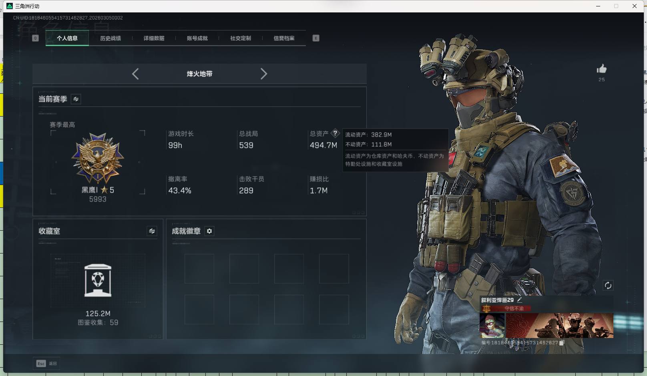The height and width of the screenshot is (376, 647).
Task: Give a thumbs-up like to this profile
Action: click(602, 69)
